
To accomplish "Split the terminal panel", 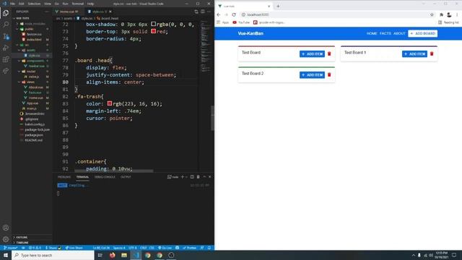I will 192,177.
